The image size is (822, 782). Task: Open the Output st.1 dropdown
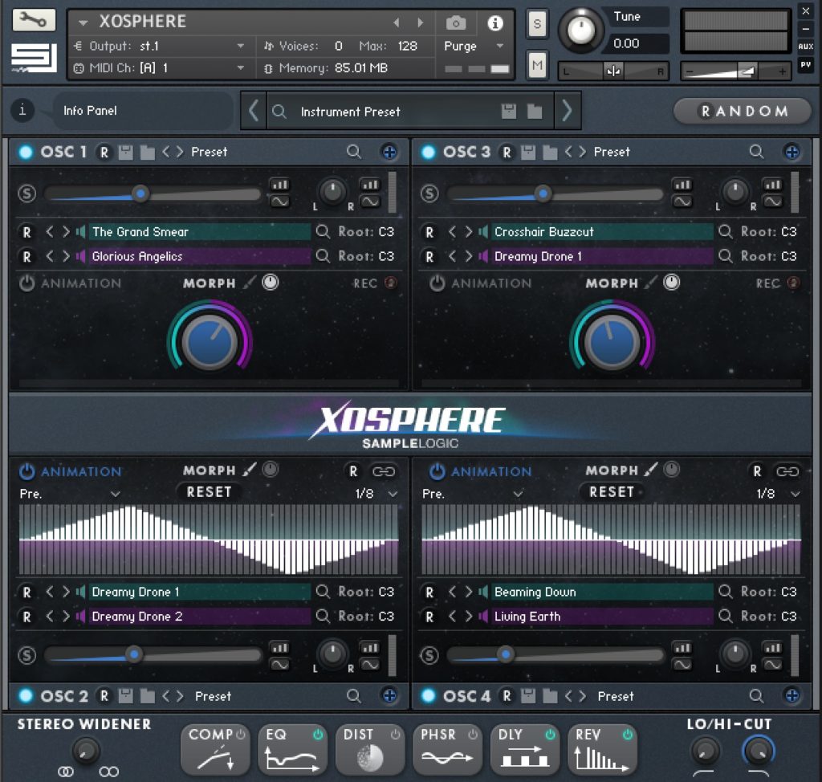[x=240, y=46]
